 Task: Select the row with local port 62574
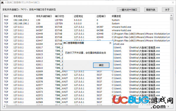click(86, 89)
